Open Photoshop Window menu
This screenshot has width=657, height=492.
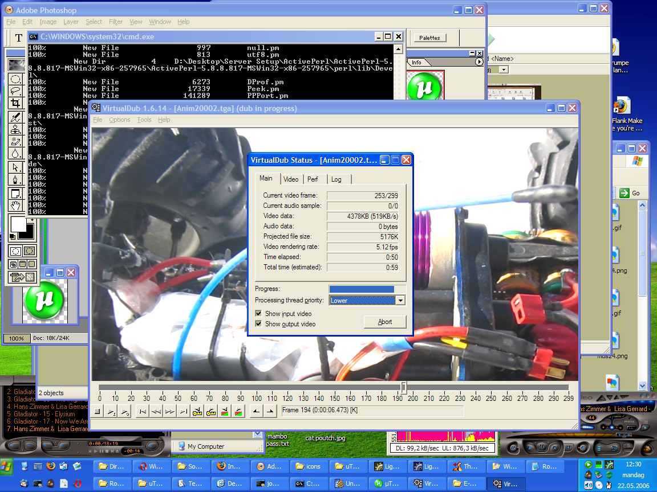click(160, 22)
